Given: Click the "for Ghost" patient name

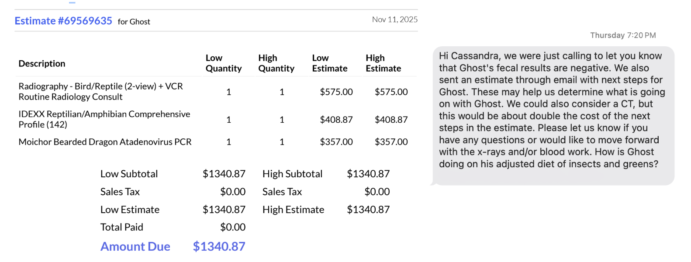Looking at the screenshot, I should click(134, 22).
